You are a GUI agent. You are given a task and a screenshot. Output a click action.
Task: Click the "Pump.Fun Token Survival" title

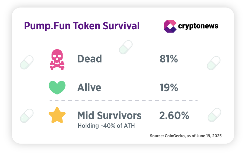point(82,26)
